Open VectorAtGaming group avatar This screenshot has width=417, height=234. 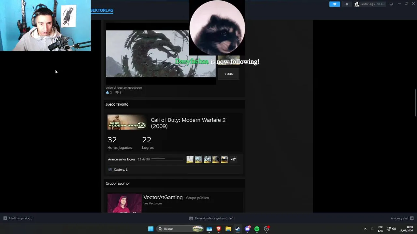(x=124, y=203)
